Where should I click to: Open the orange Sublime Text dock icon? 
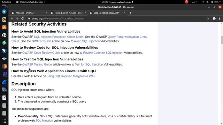point(4,66)
